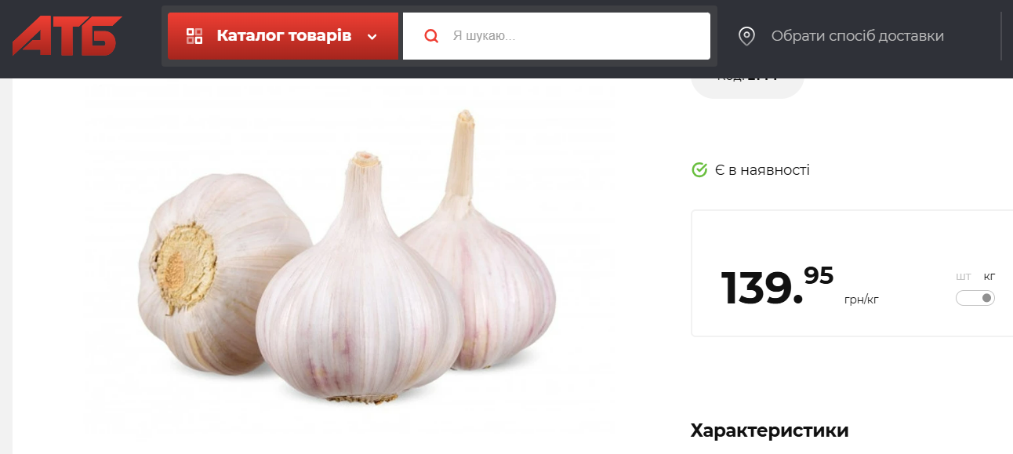Click the location pin icon

pos(746,36)
